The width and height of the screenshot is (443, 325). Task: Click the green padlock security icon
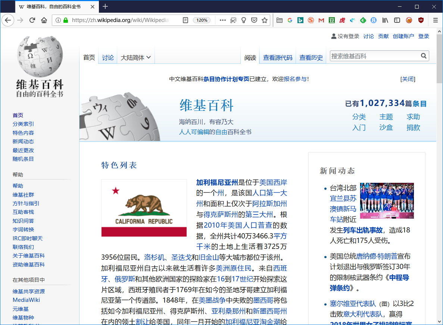[x=66, y=20]
